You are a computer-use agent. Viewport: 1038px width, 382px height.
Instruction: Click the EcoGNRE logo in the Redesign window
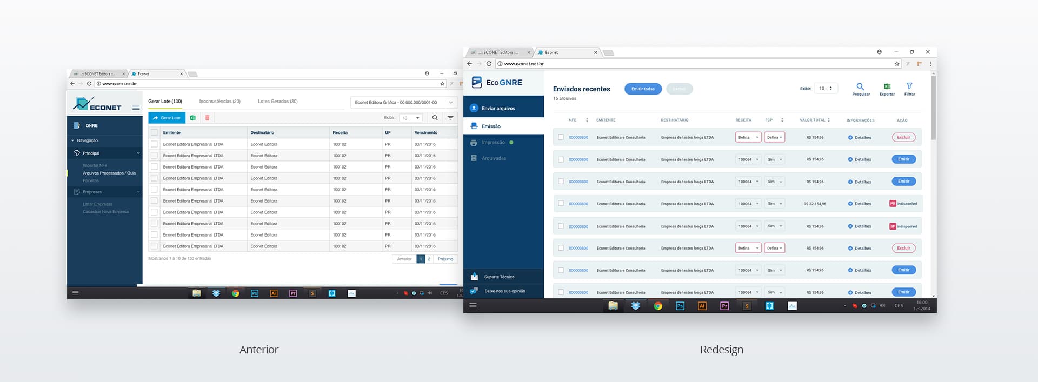[497, 82]
